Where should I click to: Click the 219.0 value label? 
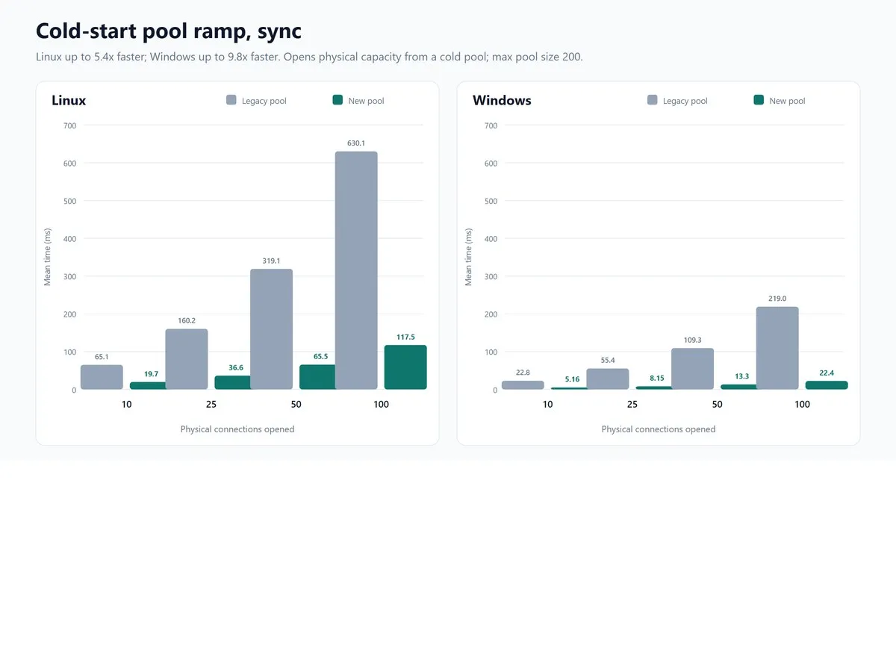click(x=777, y=298)
